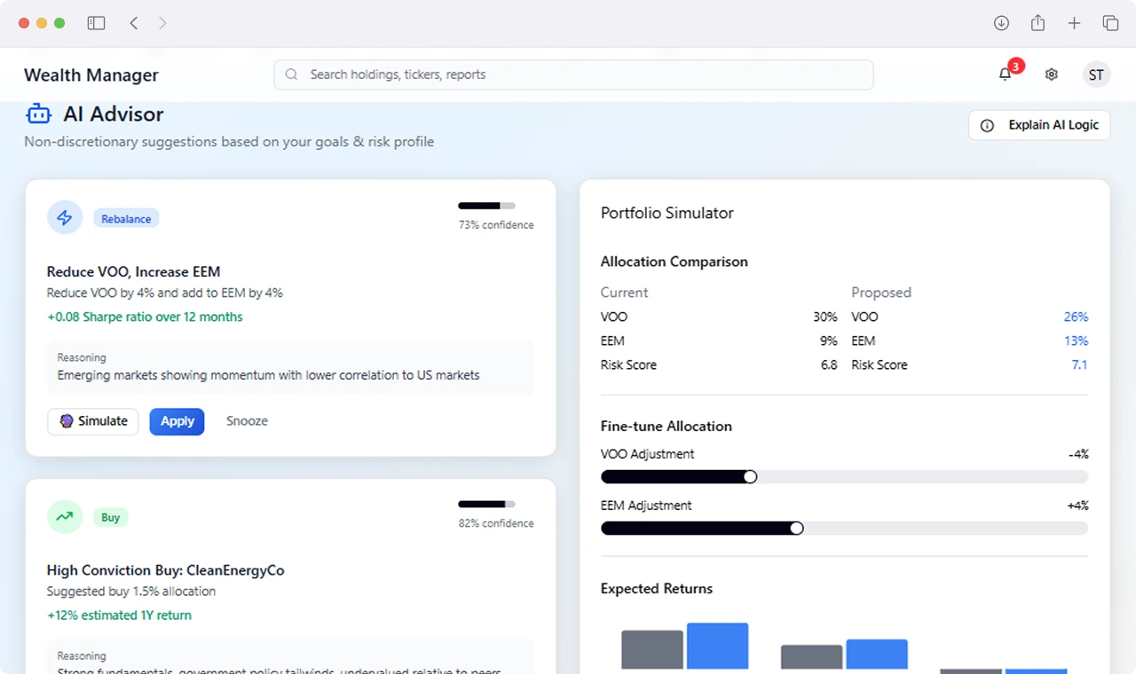Toggle the browser sidebar panel icon
Screen dimensions: 1136x674
(96, 23)
